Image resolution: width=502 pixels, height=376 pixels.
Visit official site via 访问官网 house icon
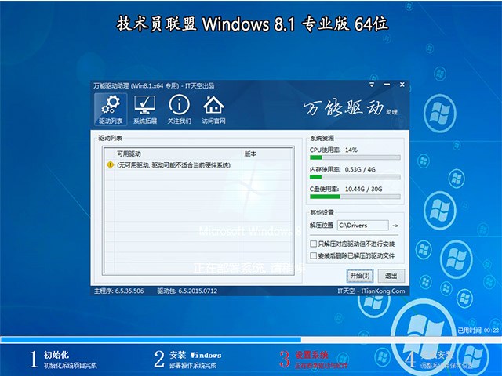[x=213, y=109]
